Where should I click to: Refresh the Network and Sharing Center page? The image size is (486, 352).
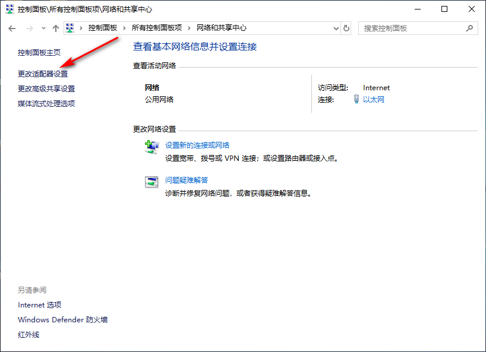(x=346, y=28)
